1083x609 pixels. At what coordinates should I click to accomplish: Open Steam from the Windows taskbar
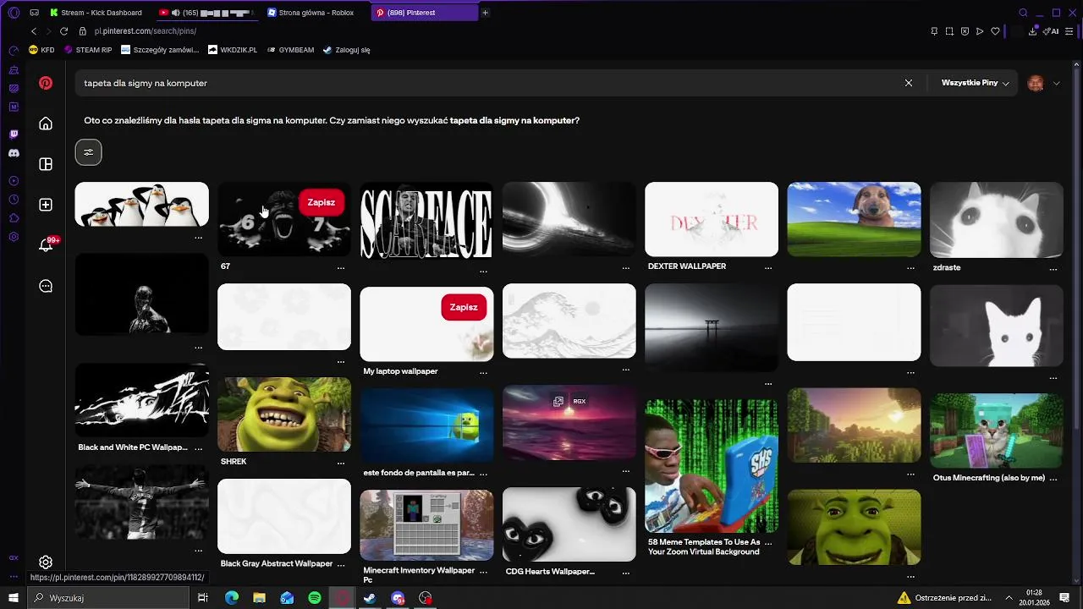click(370, 598)
